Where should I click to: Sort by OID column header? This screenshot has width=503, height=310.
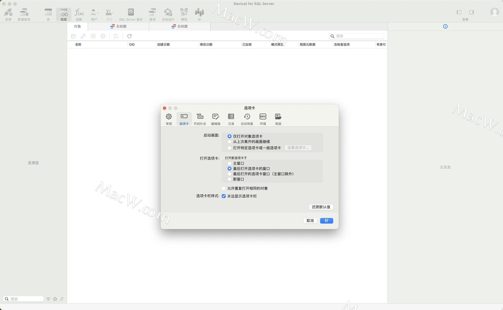(x=142, y=44)
